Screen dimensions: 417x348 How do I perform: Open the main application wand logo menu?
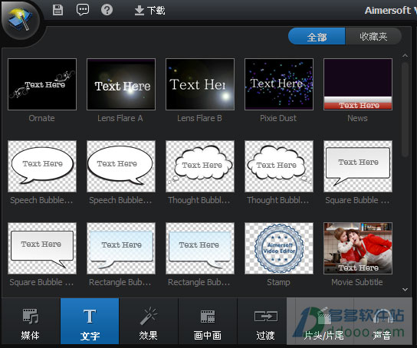pyautogui.click(x=21, y=21)
